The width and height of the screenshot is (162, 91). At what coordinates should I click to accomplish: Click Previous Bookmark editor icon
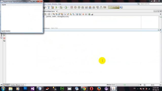click(x=68, y=14)
